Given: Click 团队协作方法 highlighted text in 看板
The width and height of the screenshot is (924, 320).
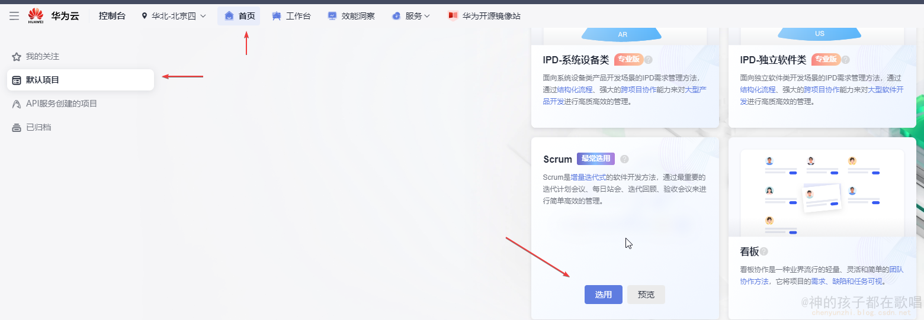Looking at the screenshot, I should (822, 275).
